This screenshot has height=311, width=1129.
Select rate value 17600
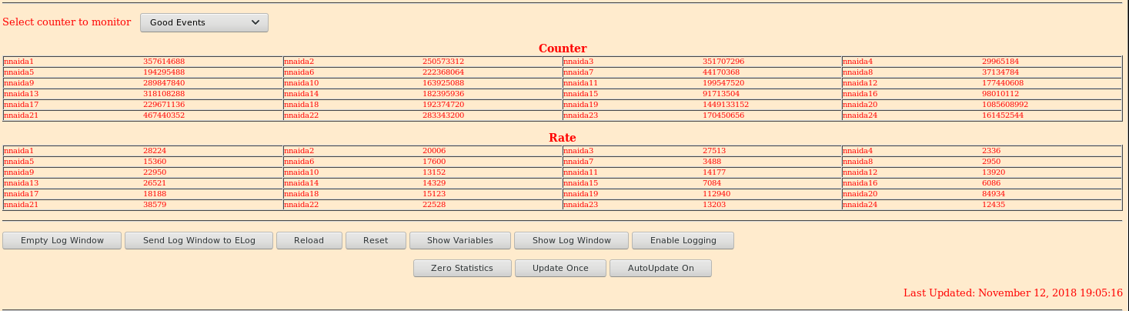tap(434, 162)
